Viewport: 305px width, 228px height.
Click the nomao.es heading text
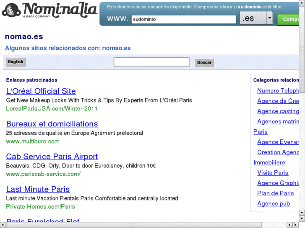click(x=24, y=37)
